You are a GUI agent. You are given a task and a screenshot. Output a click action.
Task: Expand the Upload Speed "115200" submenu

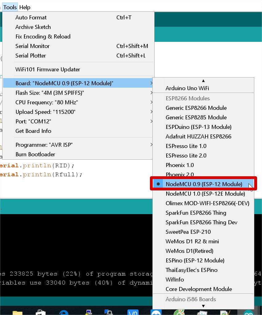tap(78, 112)
